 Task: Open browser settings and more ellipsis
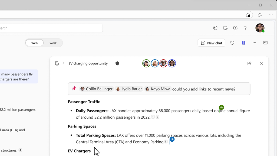271,15
